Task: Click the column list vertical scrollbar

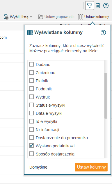Action: pyautogui.click(x=106, y=96)
